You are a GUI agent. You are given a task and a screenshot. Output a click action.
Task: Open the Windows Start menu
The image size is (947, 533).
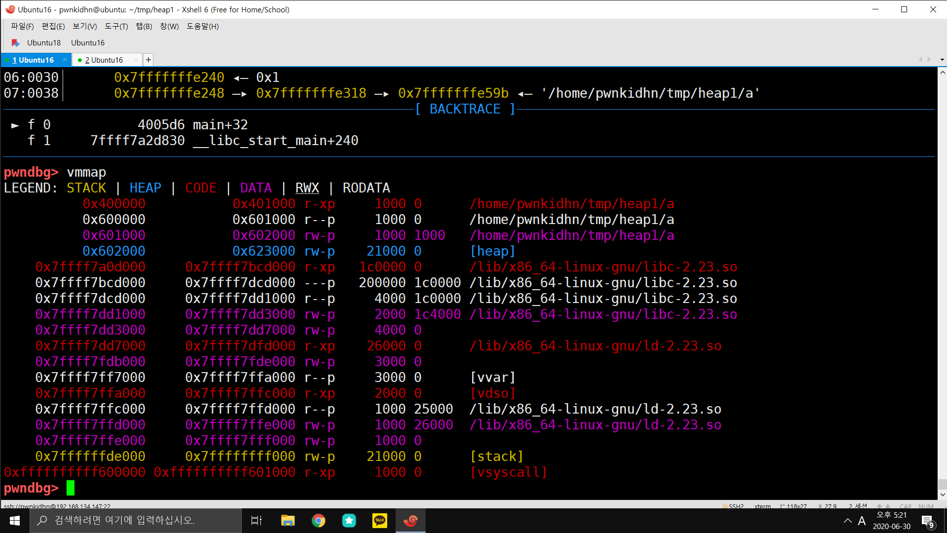pyautogui.click(x=15, y=521)
